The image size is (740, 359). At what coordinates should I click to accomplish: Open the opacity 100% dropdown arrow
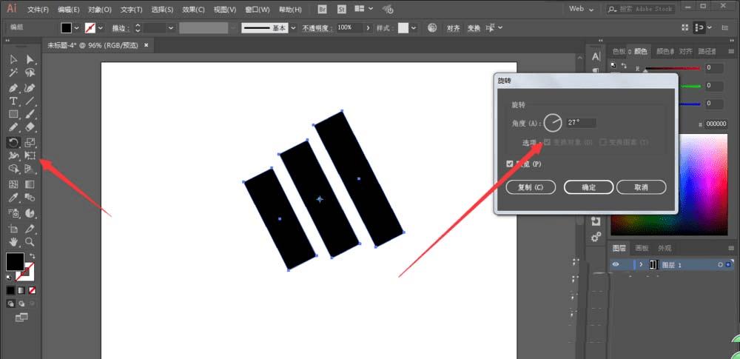(368, 28)
